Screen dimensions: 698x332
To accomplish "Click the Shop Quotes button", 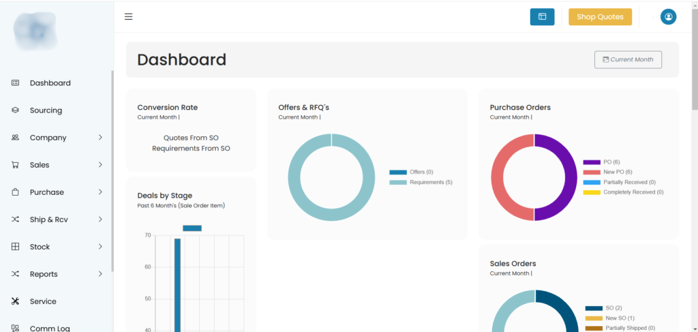I will point(600,17).
